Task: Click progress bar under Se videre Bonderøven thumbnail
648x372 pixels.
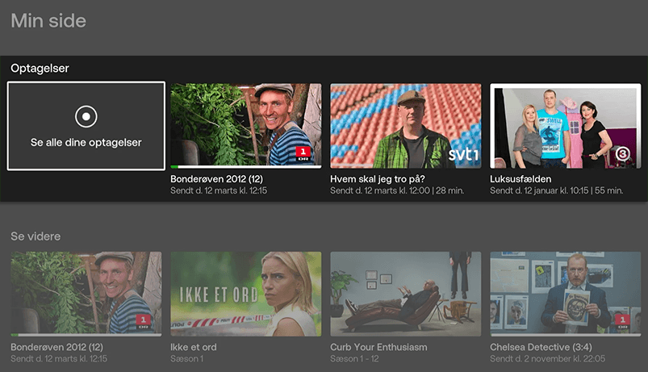Action: tap(86, 335)
